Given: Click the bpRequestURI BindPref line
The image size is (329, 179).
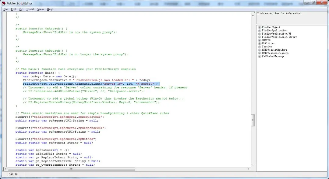Looking at the screenshot, I should (60, 117).
